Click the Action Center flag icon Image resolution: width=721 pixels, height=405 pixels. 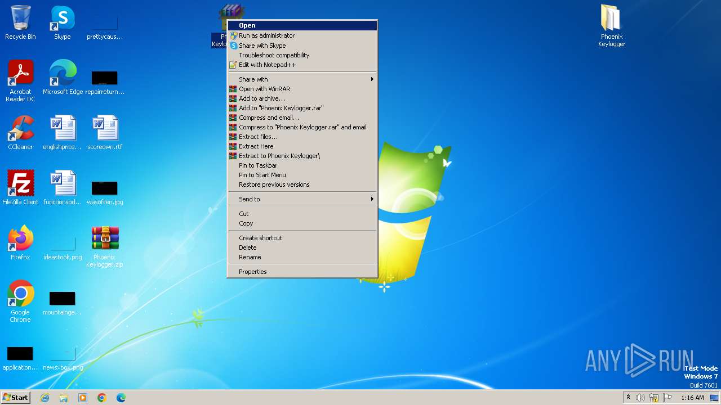(x=667, y=398)
